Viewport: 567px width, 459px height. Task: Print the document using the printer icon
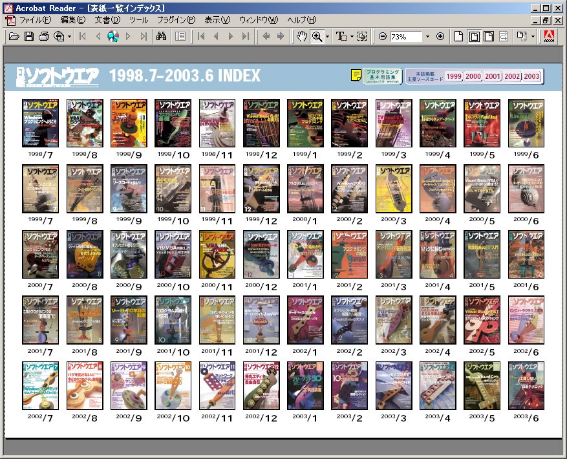[44, 36]
